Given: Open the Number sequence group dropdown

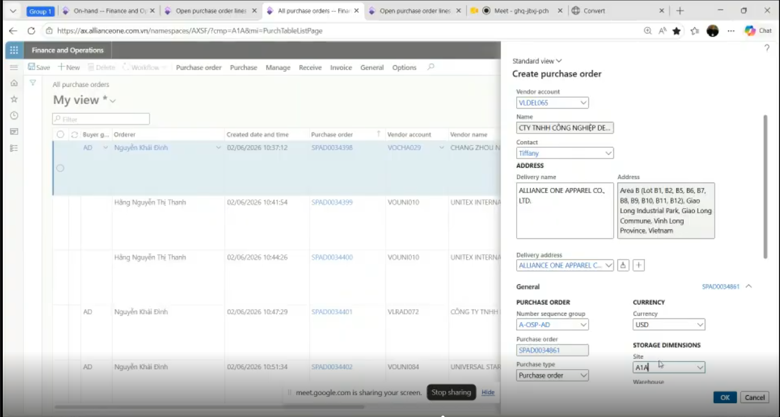Looking at the screenshot, I should (583, 325).
